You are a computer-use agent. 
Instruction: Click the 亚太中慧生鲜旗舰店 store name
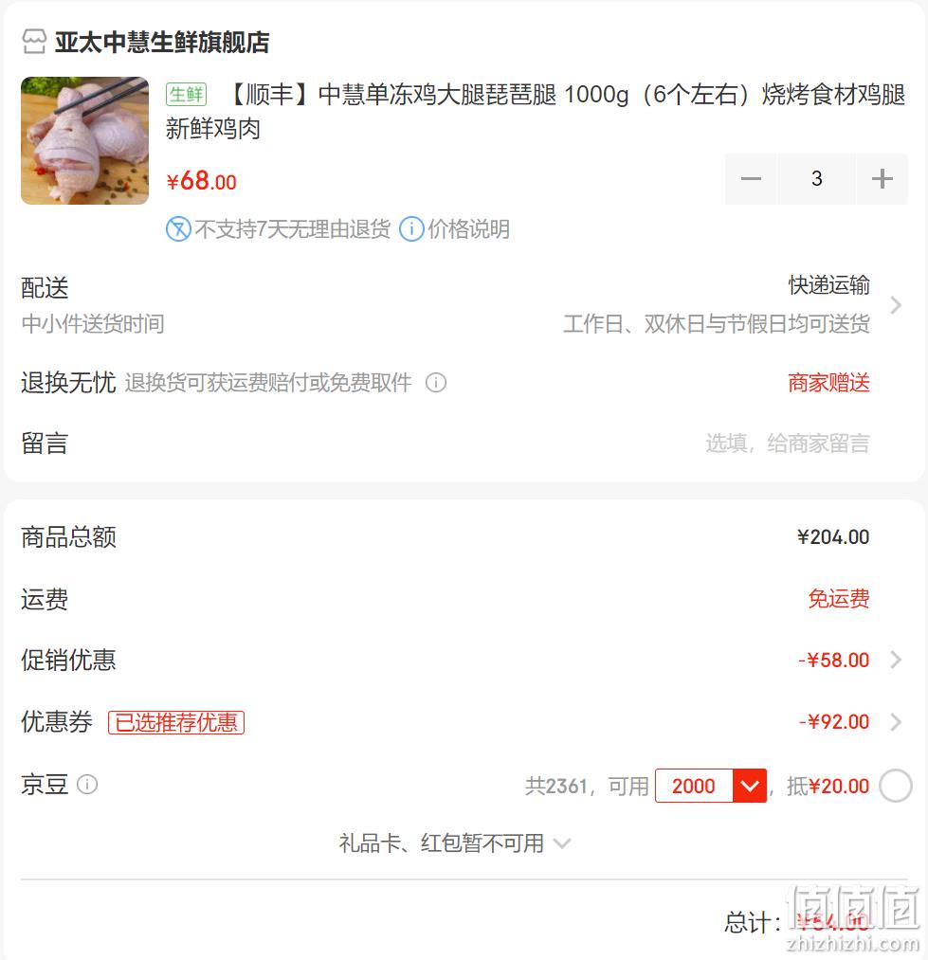162,43
